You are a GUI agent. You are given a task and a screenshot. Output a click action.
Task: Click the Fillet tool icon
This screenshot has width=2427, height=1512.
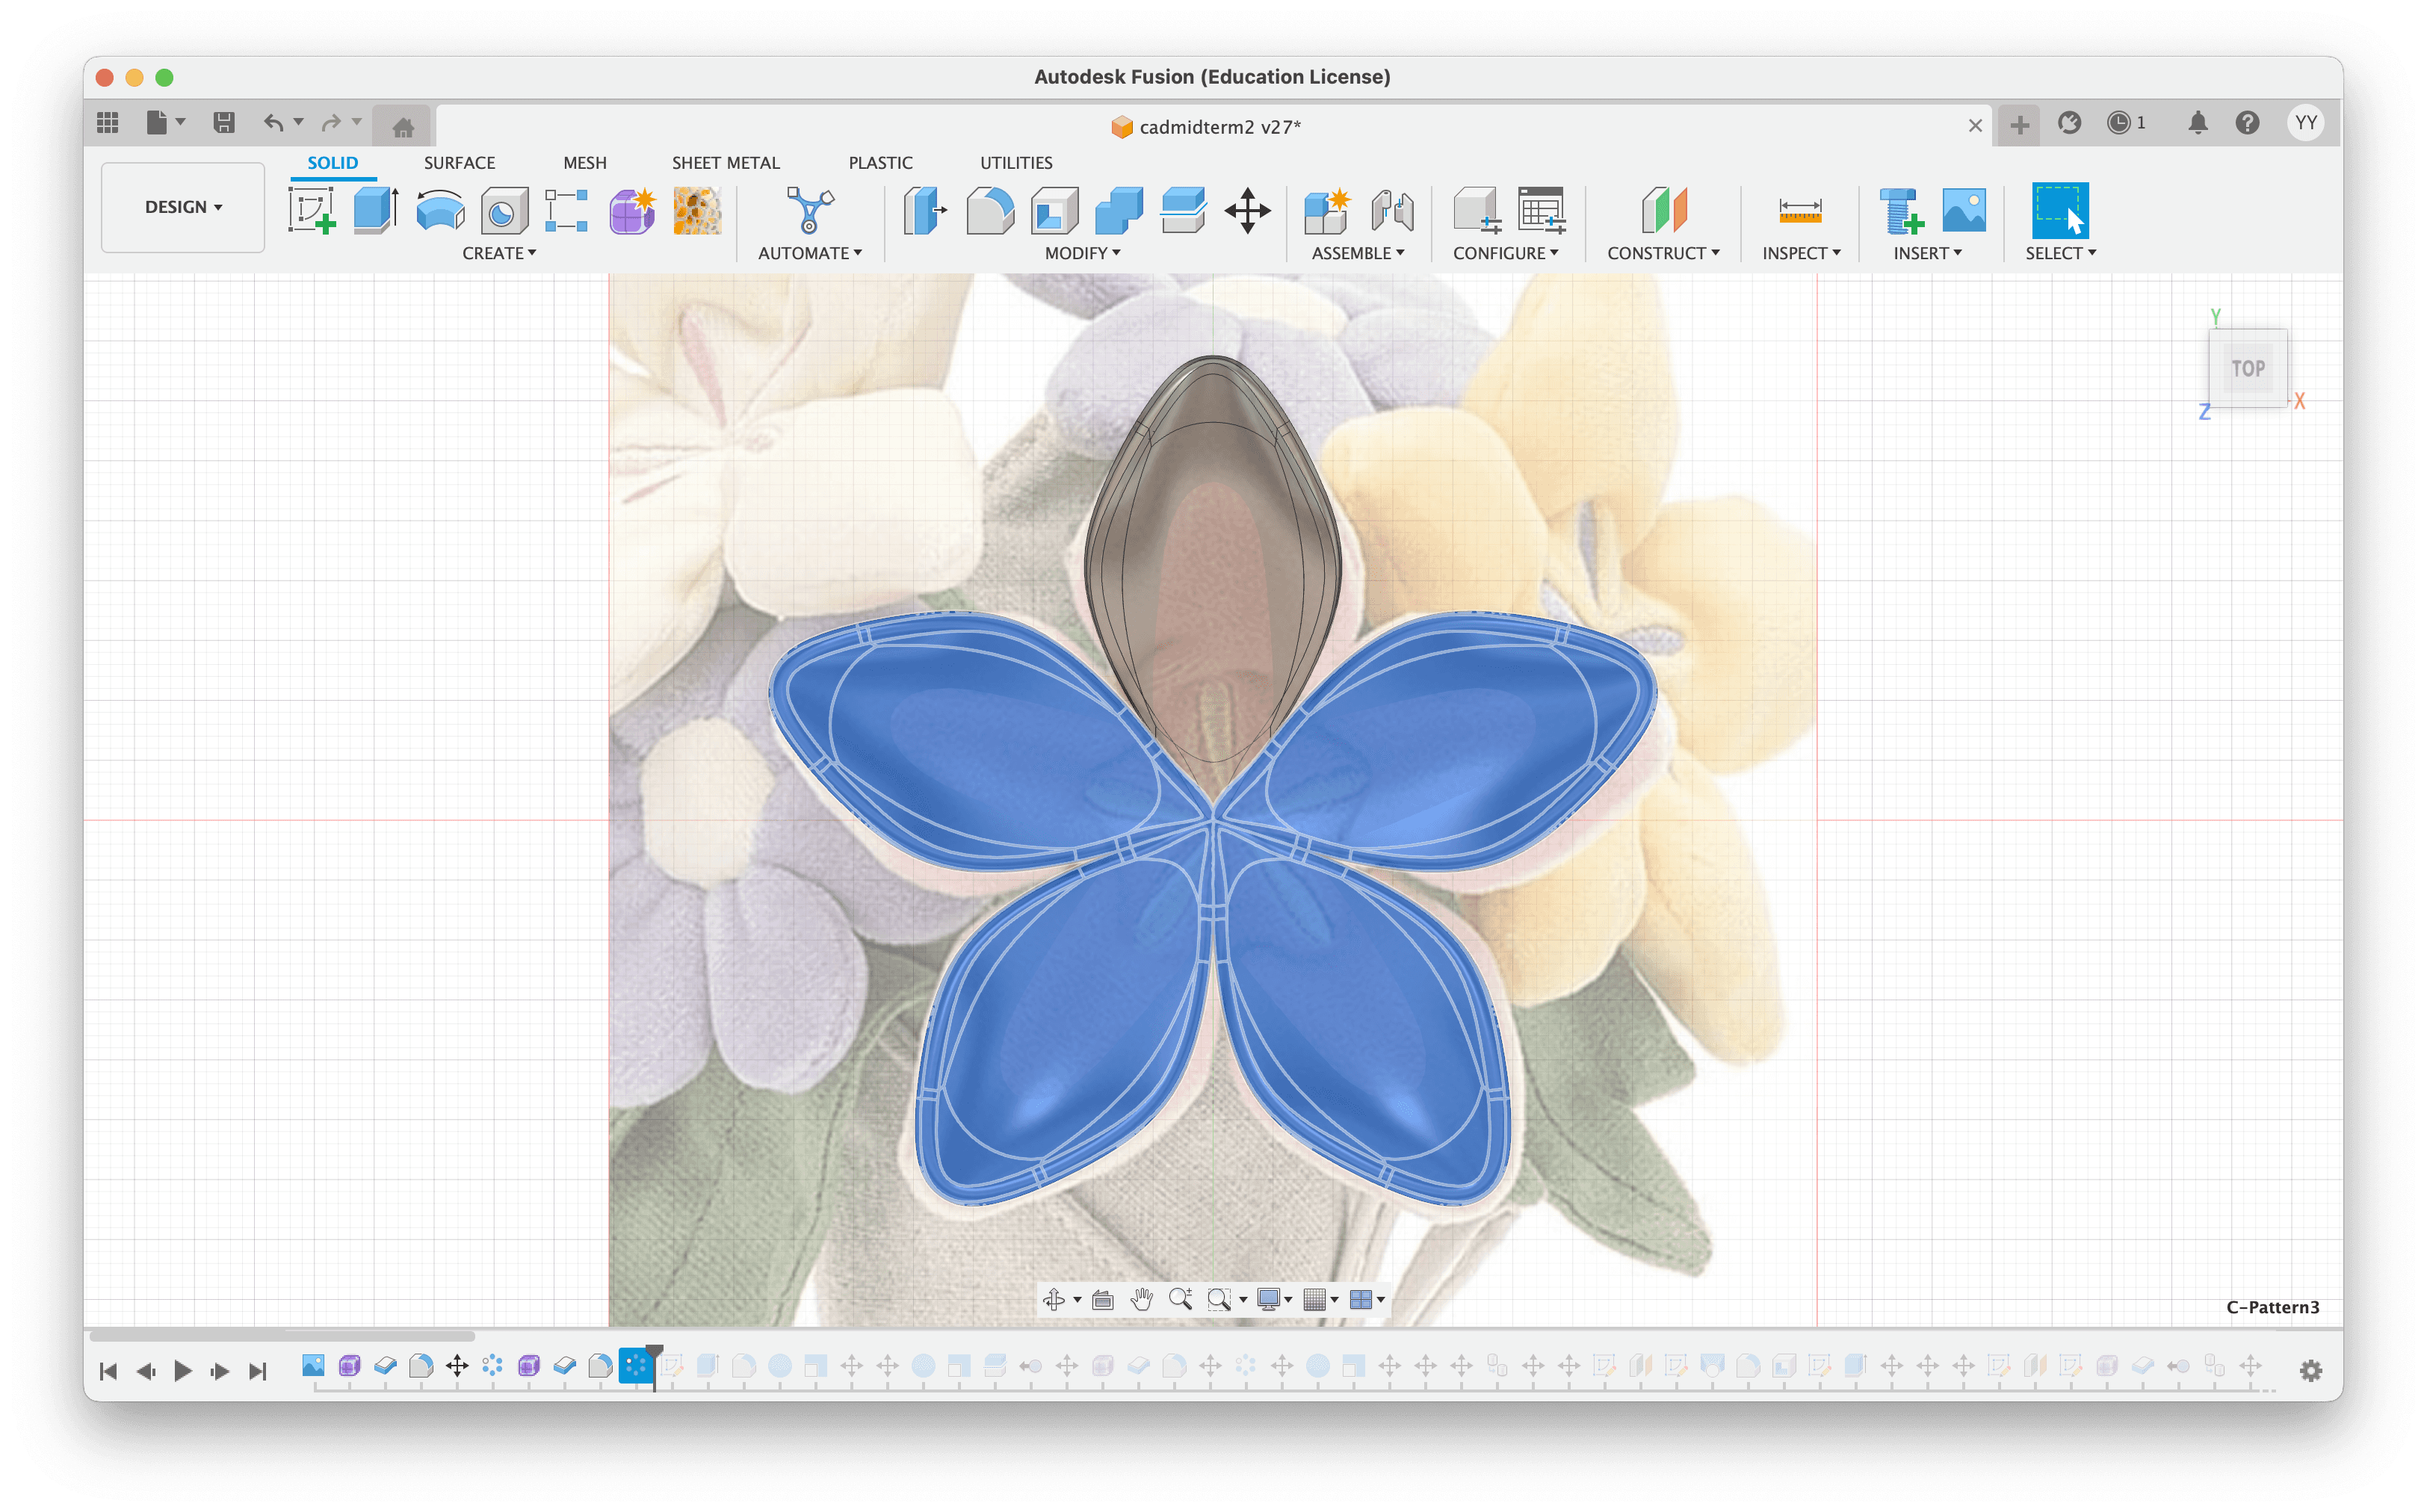[990, 210]
